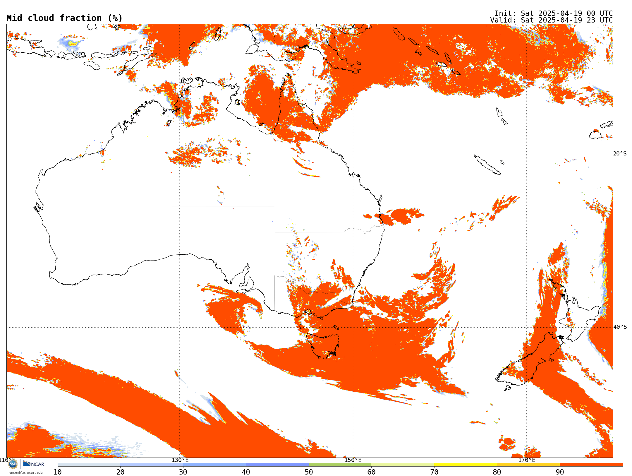Viewport: 632px width, 476px height.
Task: Click the colorbar tick label 30
Action: coord(183,472)
